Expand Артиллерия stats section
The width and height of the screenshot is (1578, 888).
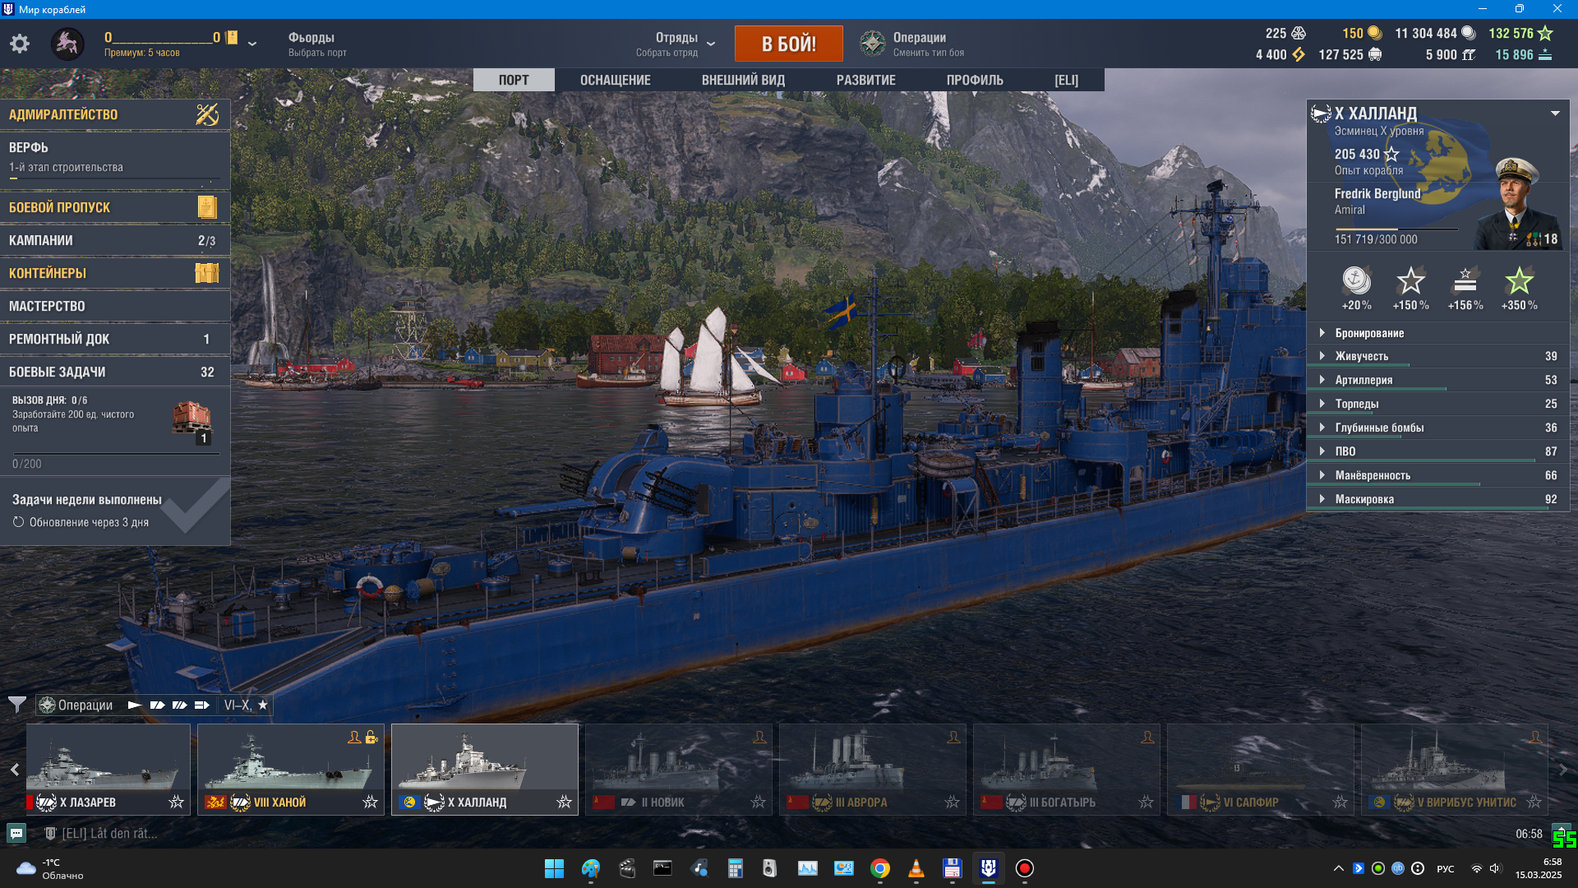[1438, 380]
